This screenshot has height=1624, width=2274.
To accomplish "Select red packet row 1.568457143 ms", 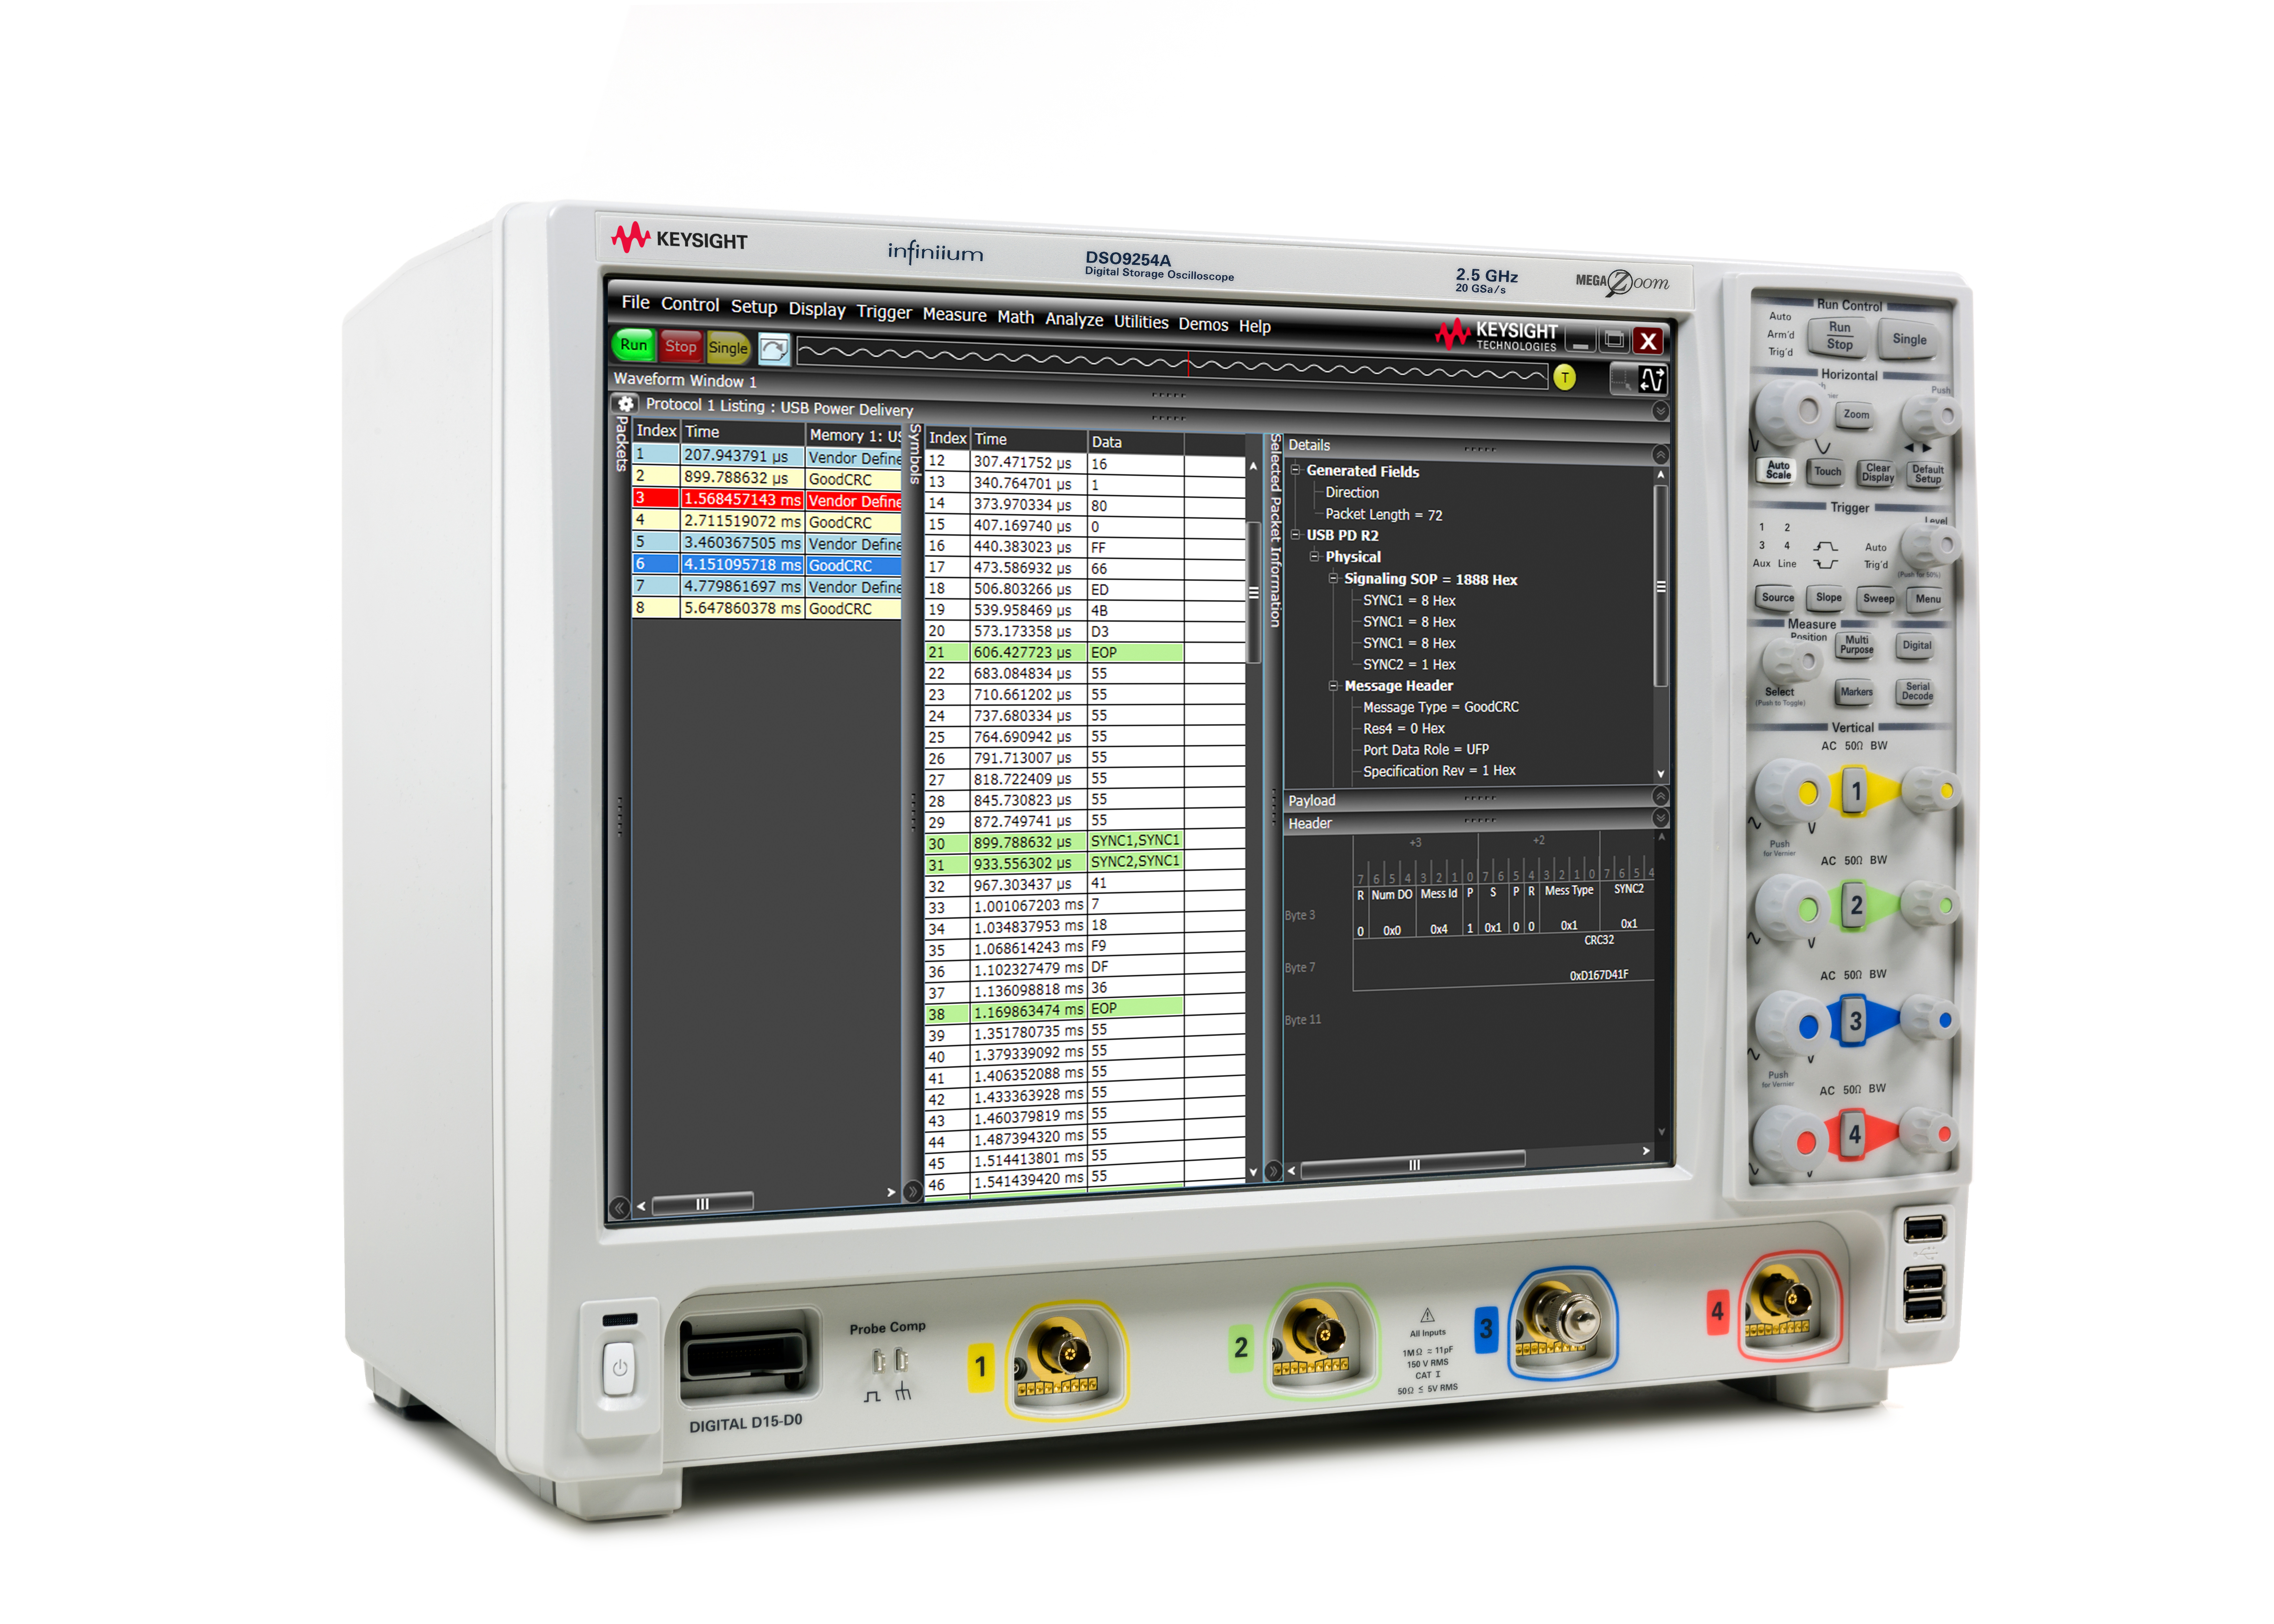I will pyautogui.click(x=767, y=499).
